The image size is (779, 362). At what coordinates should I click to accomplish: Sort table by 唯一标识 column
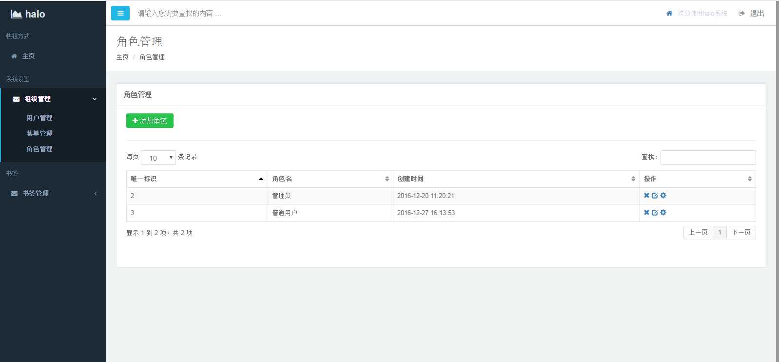click(197, 179)
